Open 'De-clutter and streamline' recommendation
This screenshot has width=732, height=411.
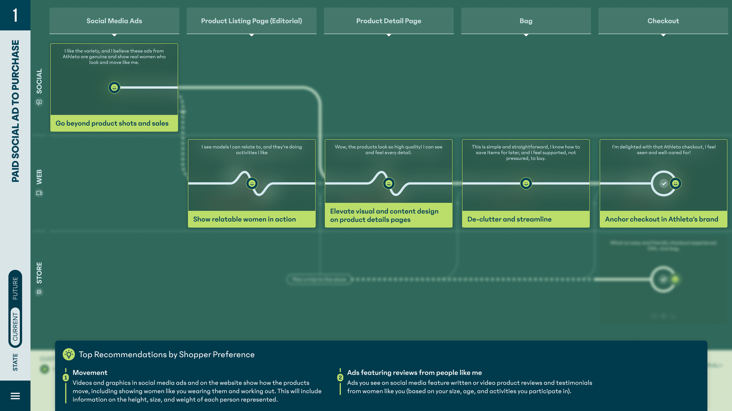click(526, 219)
